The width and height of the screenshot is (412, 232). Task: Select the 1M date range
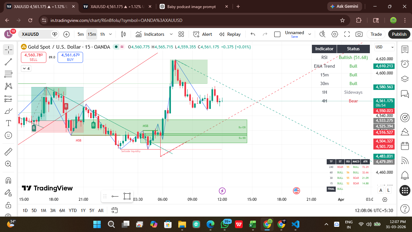(x=43, y=210)
